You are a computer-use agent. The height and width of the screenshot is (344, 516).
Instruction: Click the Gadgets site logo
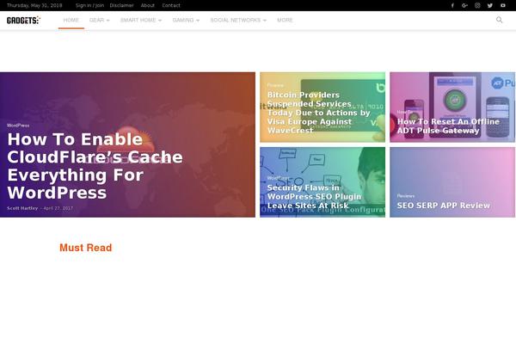[23, 20]
